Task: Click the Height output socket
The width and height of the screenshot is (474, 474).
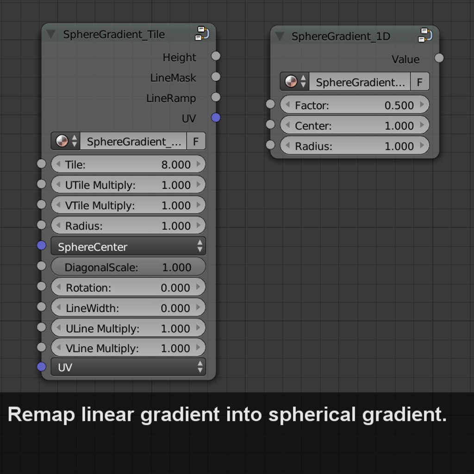Action: coord(216,56)
